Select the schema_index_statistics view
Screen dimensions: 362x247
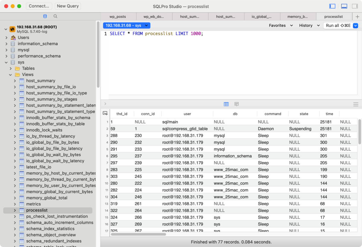50,229
